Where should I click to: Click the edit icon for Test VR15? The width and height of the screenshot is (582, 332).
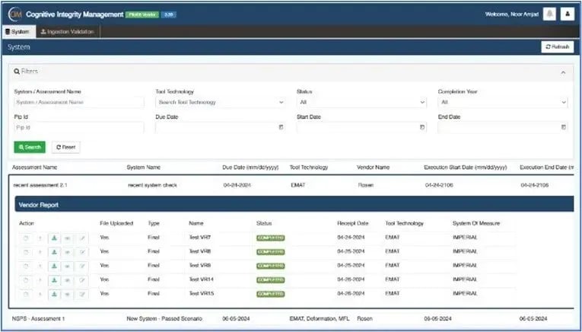pos(81,294)
